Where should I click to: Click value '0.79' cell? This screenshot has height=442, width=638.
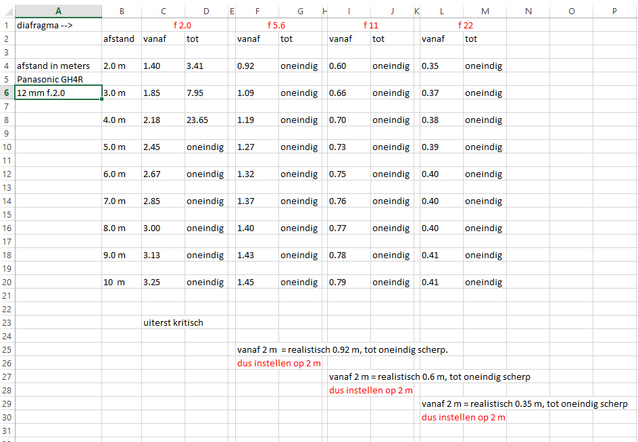point(349,282)
